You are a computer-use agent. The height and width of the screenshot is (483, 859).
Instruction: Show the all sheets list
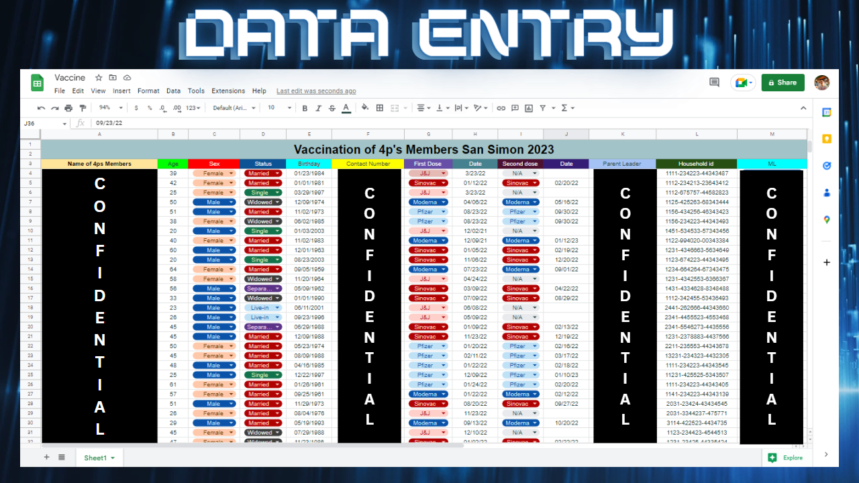click(x=61, y=458)
